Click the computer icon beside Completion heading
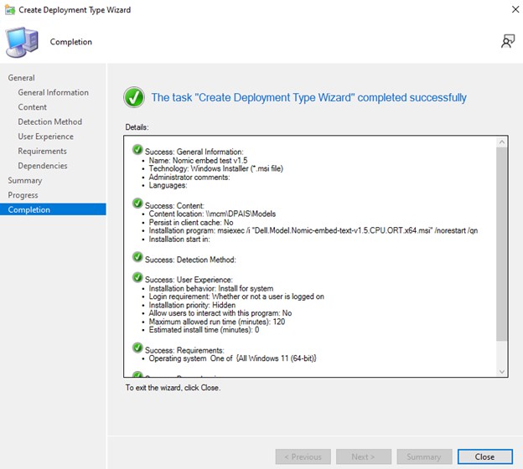The height and width of the screenshot is (469, 523). [22, 42]
